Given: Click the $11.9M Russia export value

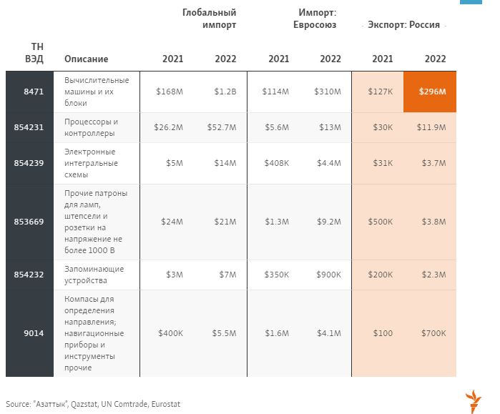Looking at the screenshot, I should [x=431, y=127].
